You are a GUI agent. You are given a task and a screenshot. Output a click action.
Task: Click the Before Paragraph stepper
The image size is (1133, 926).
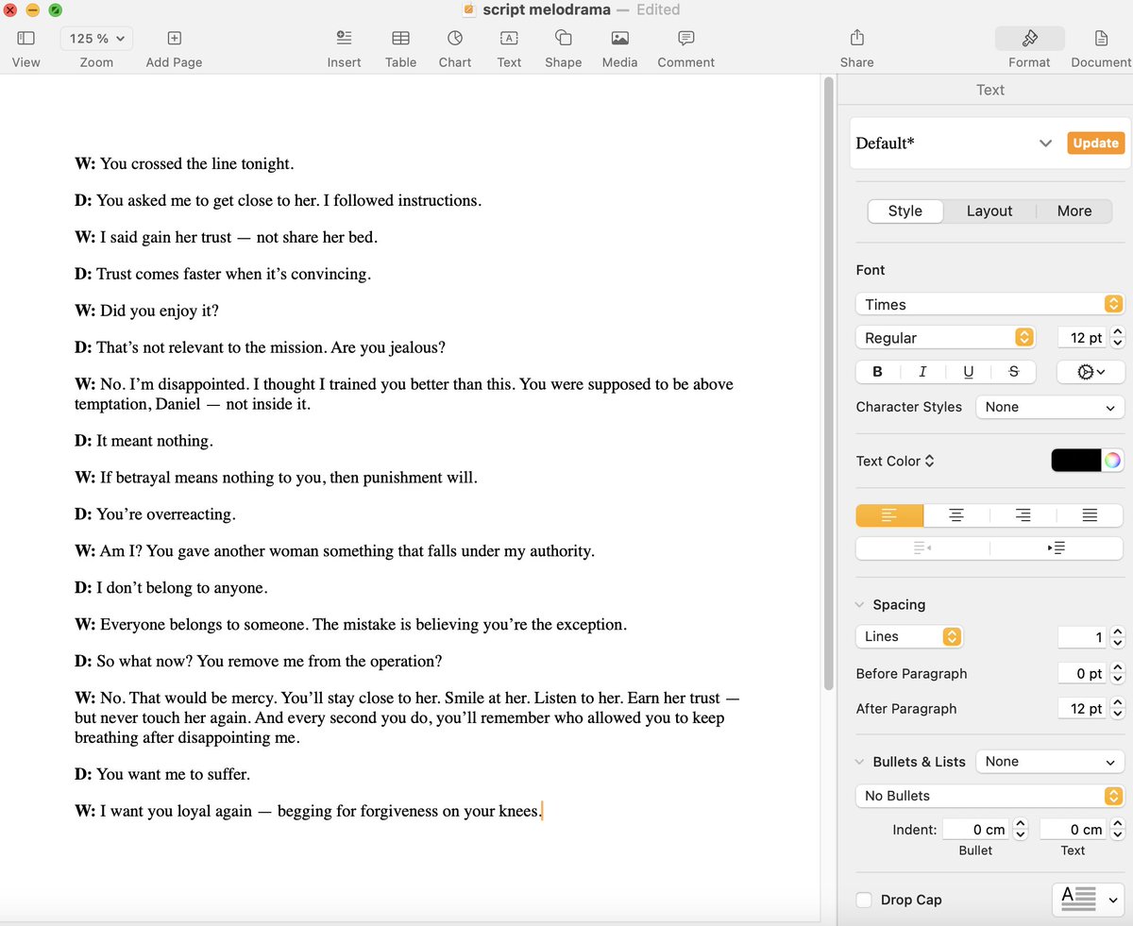click(1118, 674)
